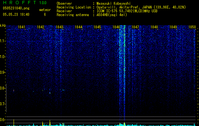The height and width of the screenshot is (126, 199).
Task: Click the 1845 time axis label
Action: (x=97, y=27)
